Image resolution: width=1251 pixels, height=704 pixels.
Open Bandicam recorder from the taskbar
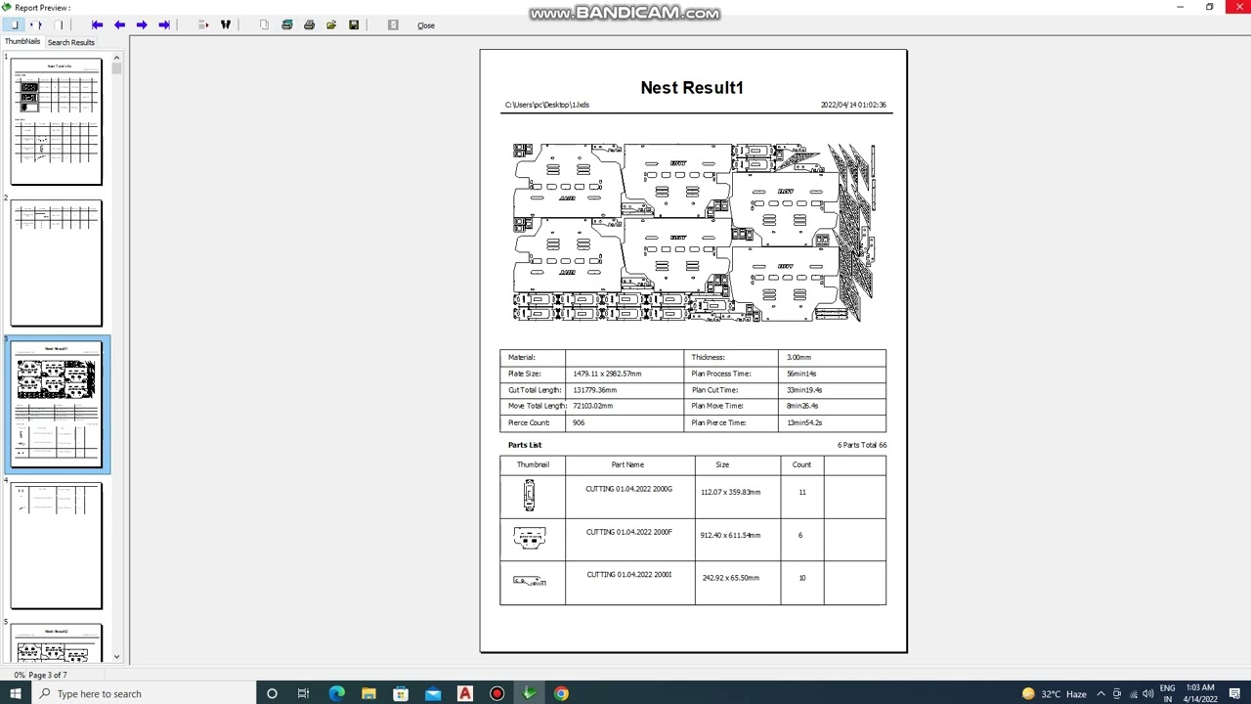497,693
